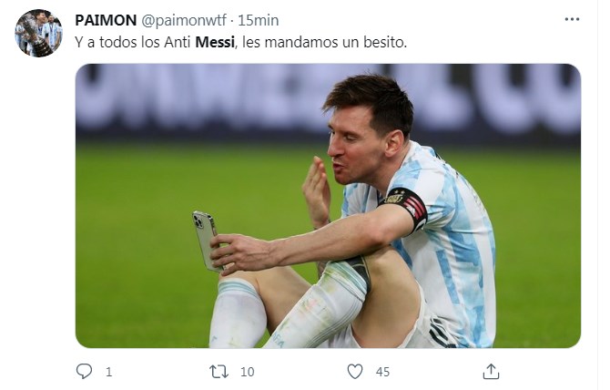Click the captain armband in the photo
Viewport: 610px width, 390px height.
coord(407,204)
